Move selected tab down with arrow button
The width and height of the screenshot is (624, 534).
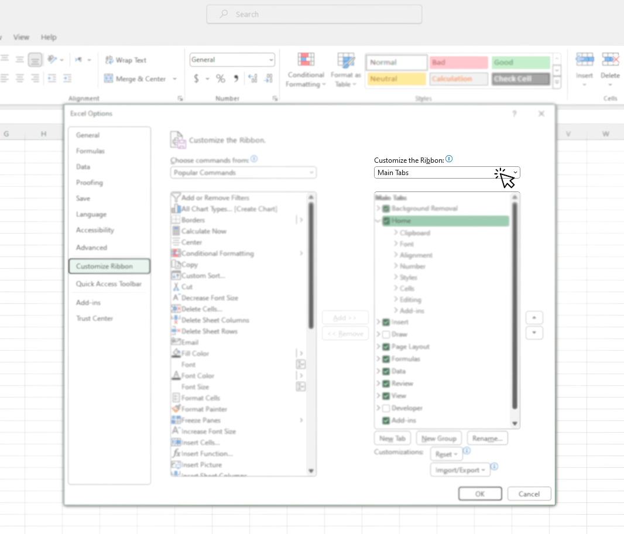coord(534,333)
